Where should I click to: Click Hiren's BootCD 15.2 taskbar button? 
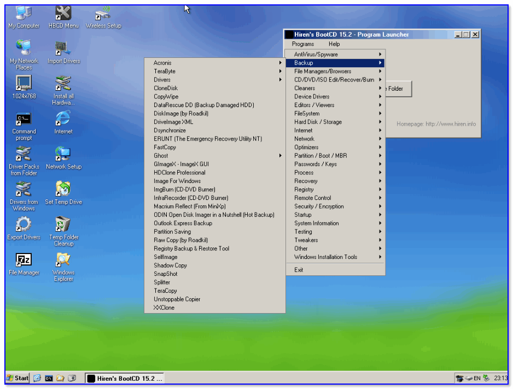pos(125,378)
